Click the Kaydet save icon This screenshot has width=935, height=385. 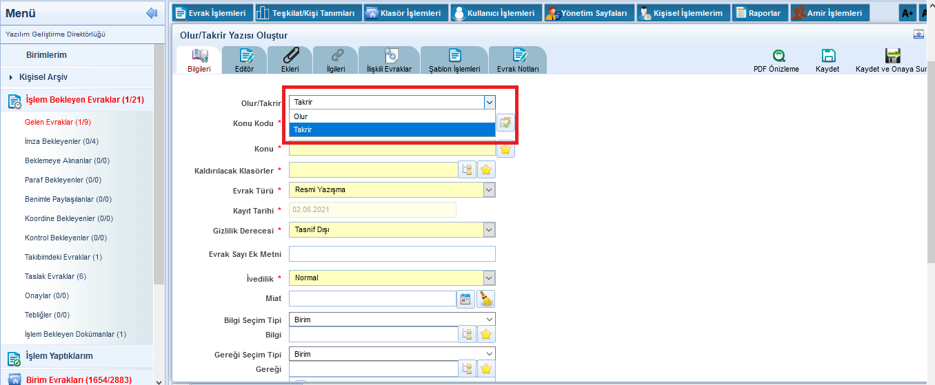coord(827,56)
